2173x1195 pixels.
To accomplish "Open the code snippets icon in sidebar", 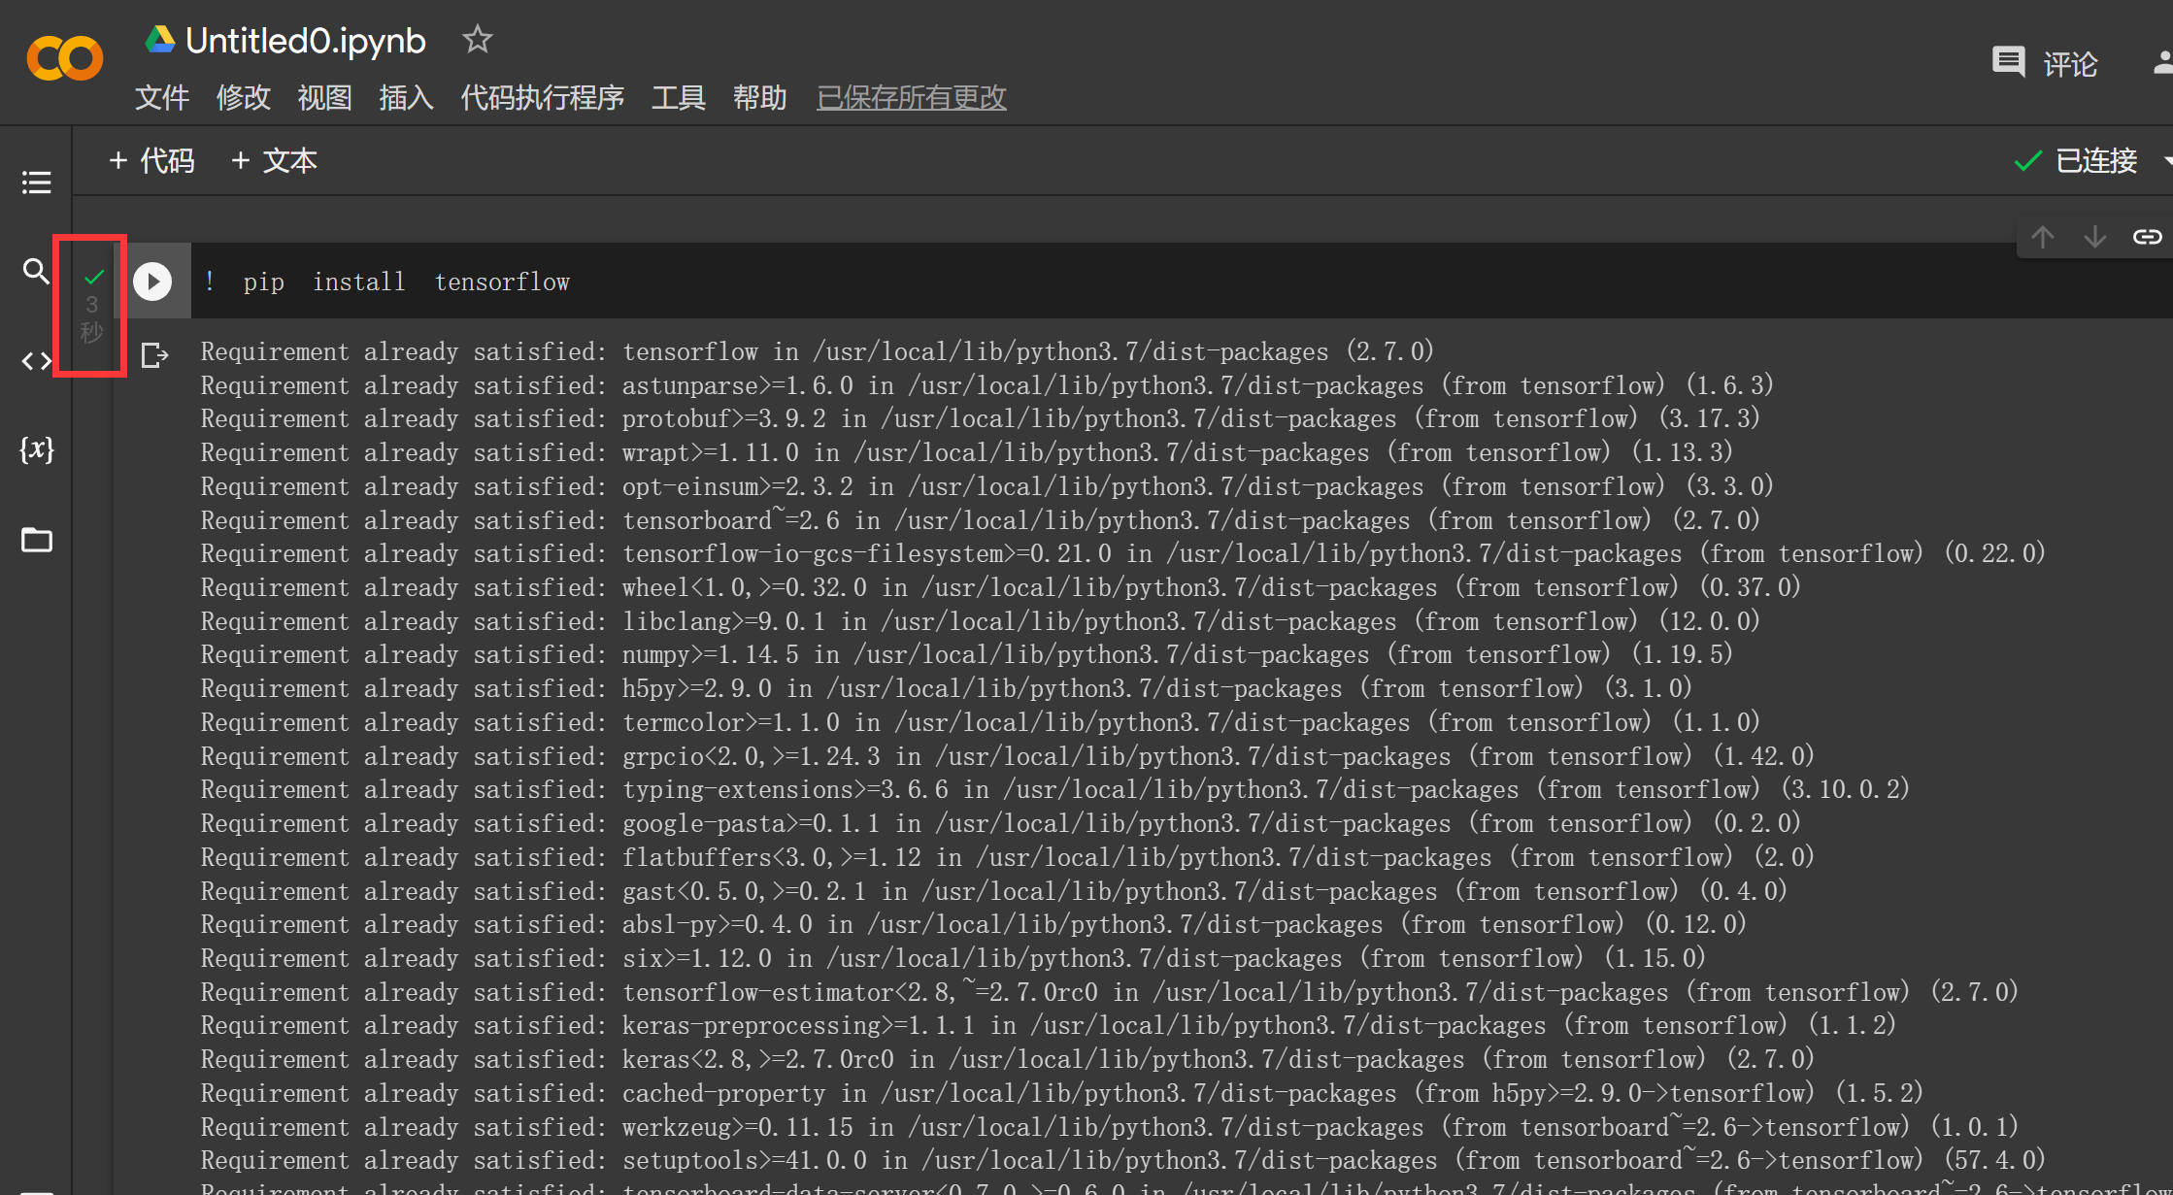I will 36,361.
